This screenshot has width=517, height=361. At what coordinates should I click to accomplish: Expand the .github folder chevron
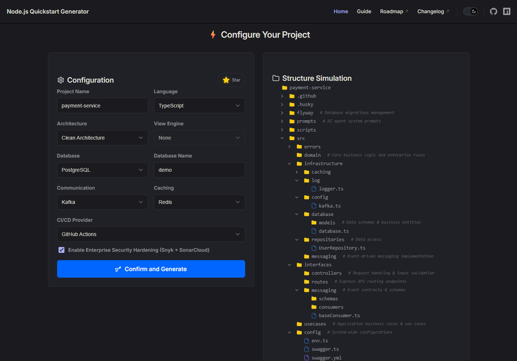click(282, 96)
